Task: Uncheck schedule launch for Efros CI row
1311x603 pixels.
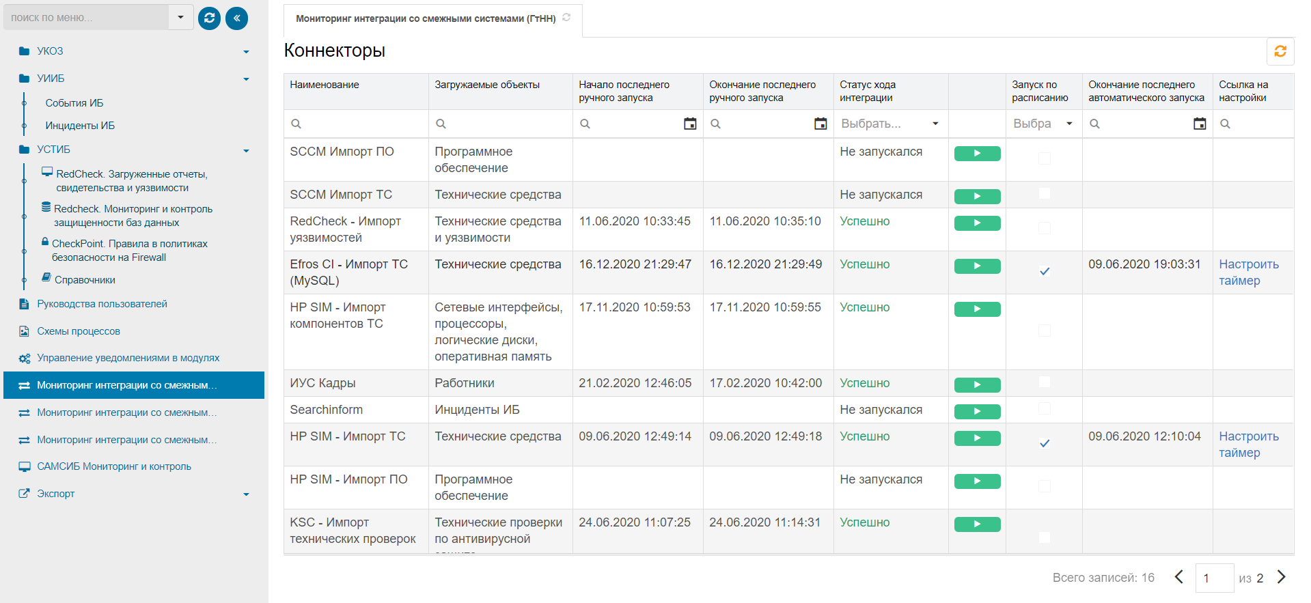Action: tap(1044, 271)
